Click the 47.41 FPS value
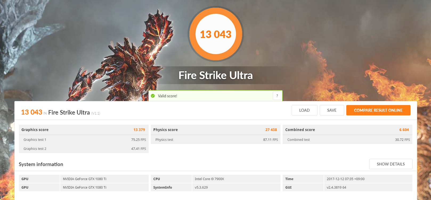431x200 pixels. [x=139, y=149]
